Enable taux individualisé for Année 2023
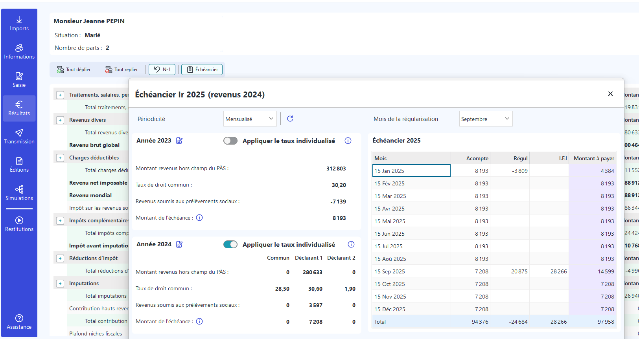 [x=230, y=141]
